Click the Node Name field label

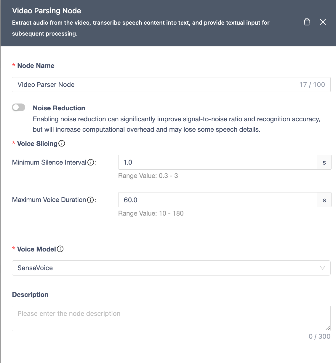[36, 66]
